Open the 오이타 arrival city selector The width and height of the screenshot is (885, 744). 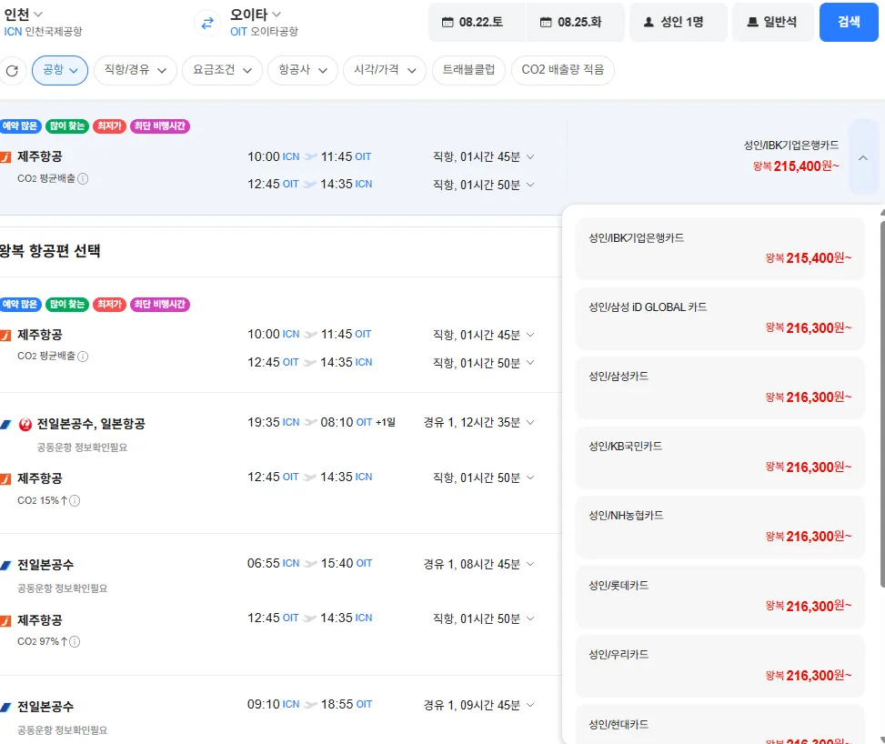tap(255, 15)
